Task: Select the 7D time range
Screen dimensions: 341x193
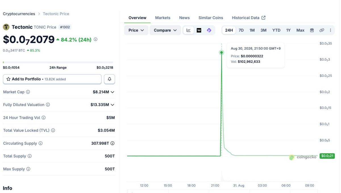Action: (241, 30)
